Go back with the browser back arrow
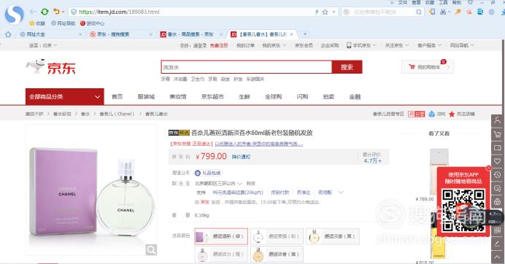The width and height of the screenshot is (505, 264). pyautogui.click(x=33, y=12)
